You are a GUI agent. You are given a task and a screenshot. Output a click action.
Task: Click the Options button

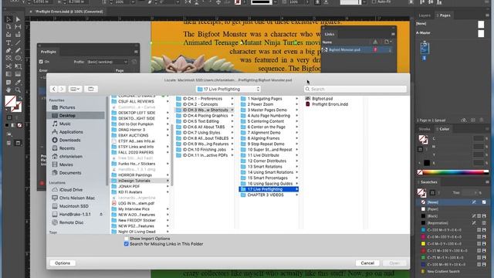pos(63,263)
